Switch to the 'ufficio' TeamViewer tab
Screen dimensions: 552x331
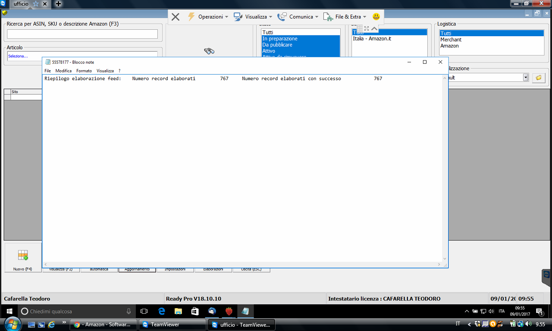click(21, 4)
